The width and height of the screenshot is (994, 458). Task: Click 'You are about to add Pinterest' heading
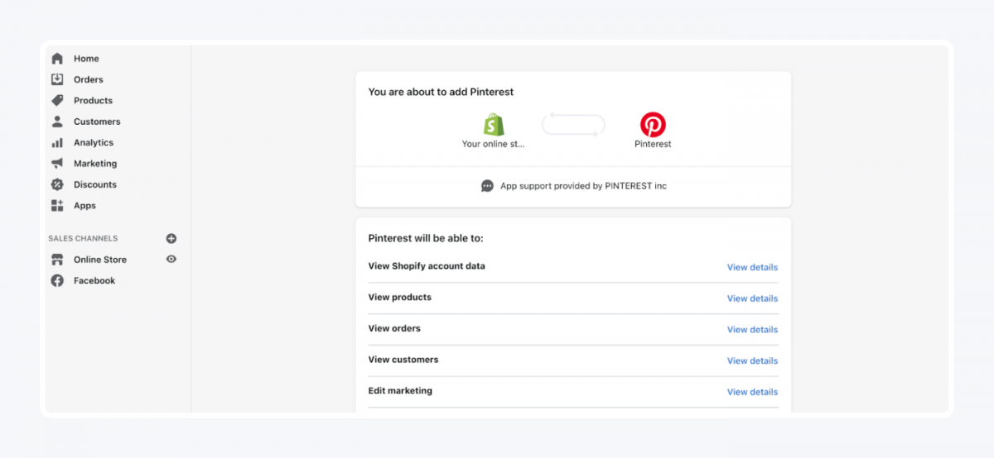441,93
